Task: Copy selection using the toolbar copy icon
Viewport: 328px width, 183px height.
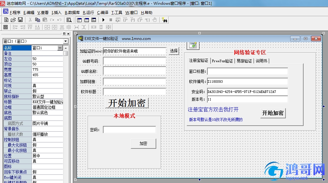Action: click(x=38, y=20)
